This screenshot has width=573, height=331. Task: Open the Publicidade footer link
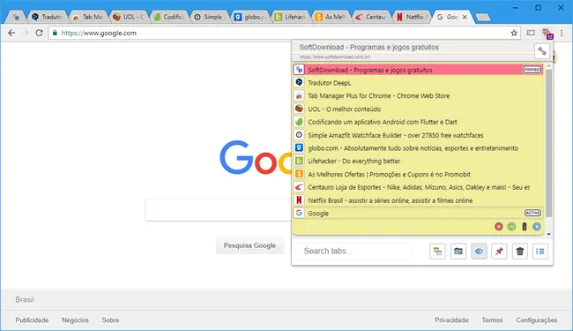32,320
